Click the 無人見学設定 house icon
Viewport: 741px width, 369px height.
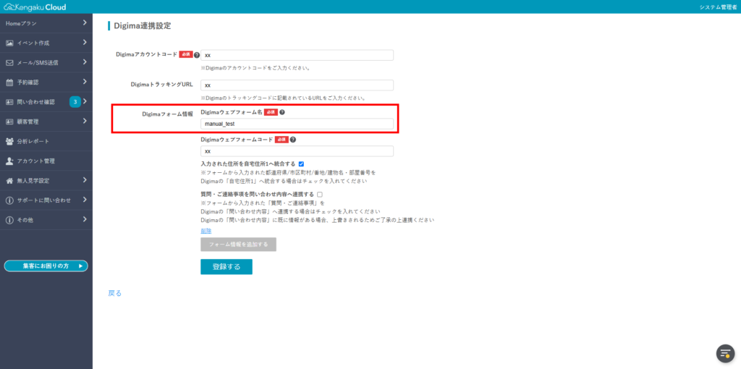[9, 180]
